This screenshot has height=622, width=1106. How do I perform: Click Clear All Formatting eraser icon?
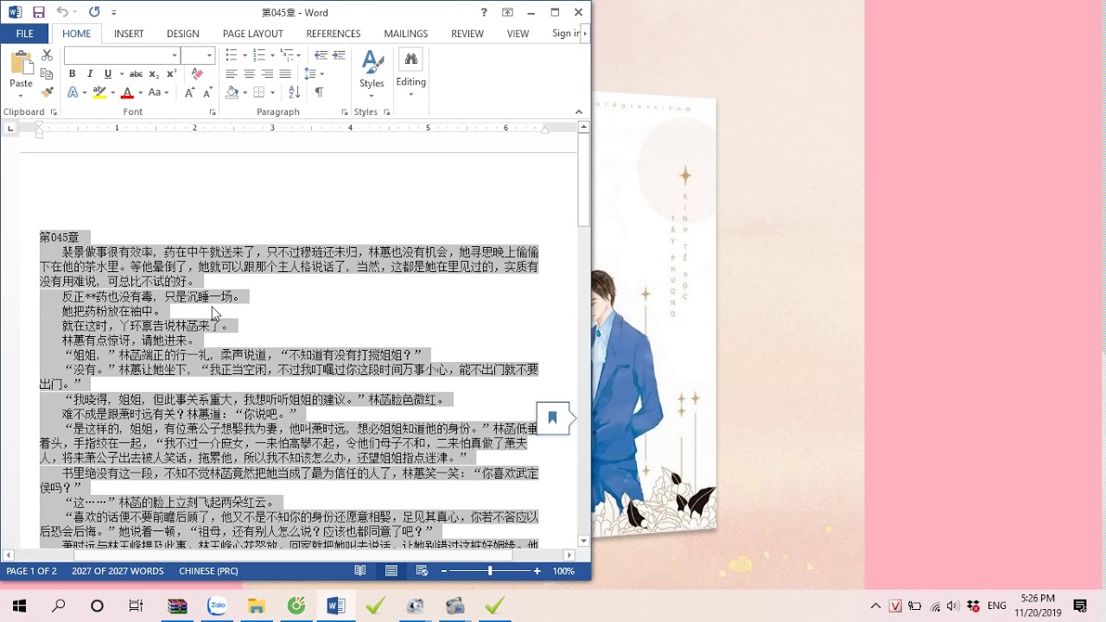[197, 74]
